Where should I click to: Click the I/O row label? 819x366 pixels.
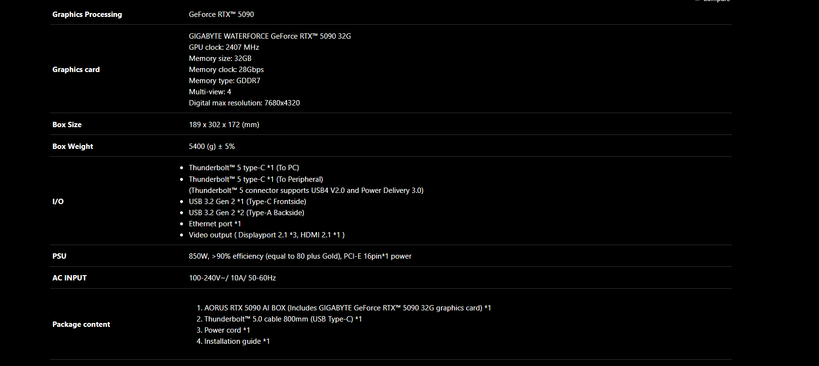point(58,202)
